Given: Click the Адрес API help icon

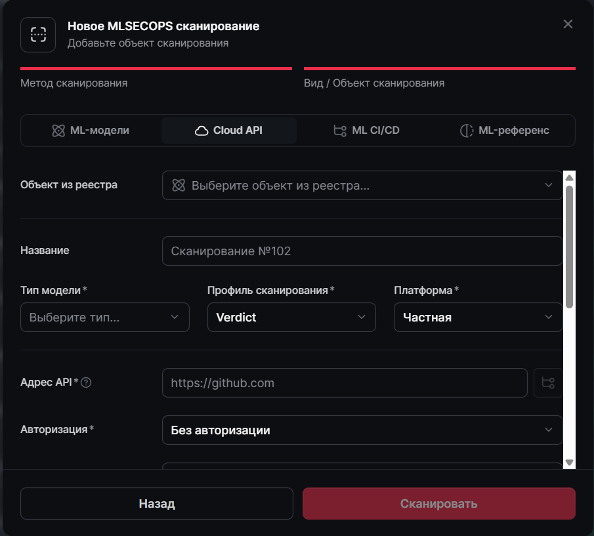Looking at the screenshot, I should pos(86,382).
